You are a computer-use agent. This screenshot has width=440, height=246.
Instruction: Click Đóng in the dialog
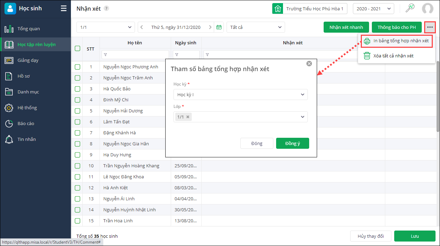click(x=257, y=143)
